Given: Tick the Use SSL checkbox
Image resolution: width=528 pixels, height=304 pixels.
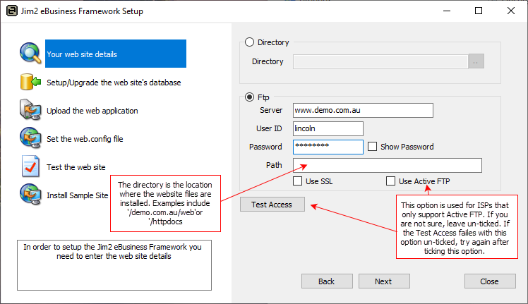Looking at the screenshot, I should pos(298,181).
